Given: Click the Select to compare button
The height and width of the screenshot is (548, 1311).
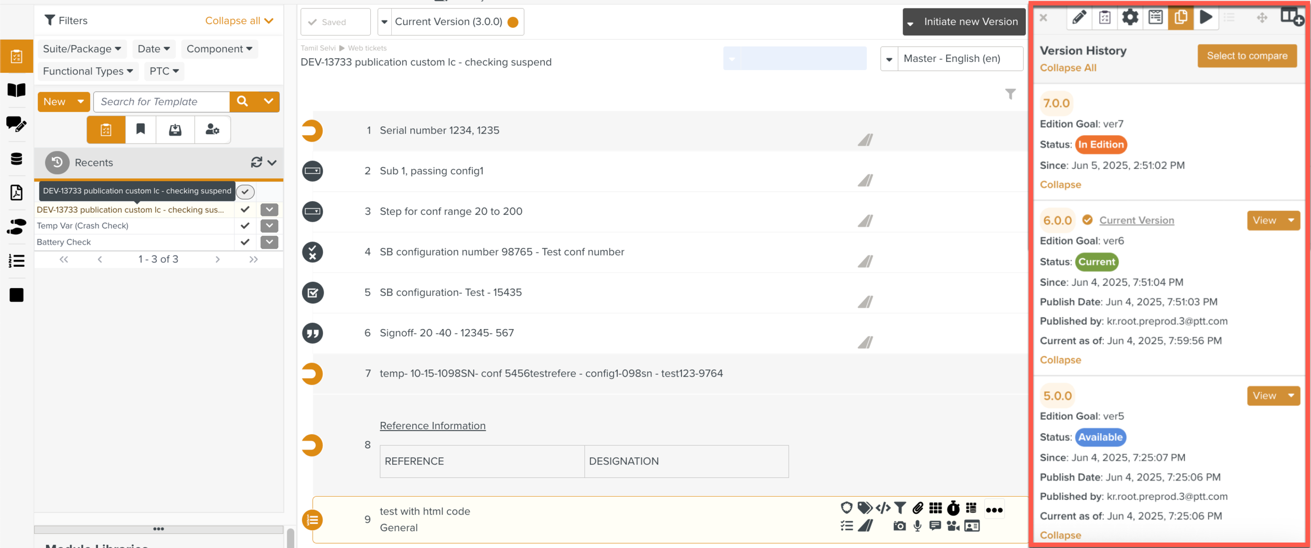Looking at the screenshot, I should [1246, 56].
